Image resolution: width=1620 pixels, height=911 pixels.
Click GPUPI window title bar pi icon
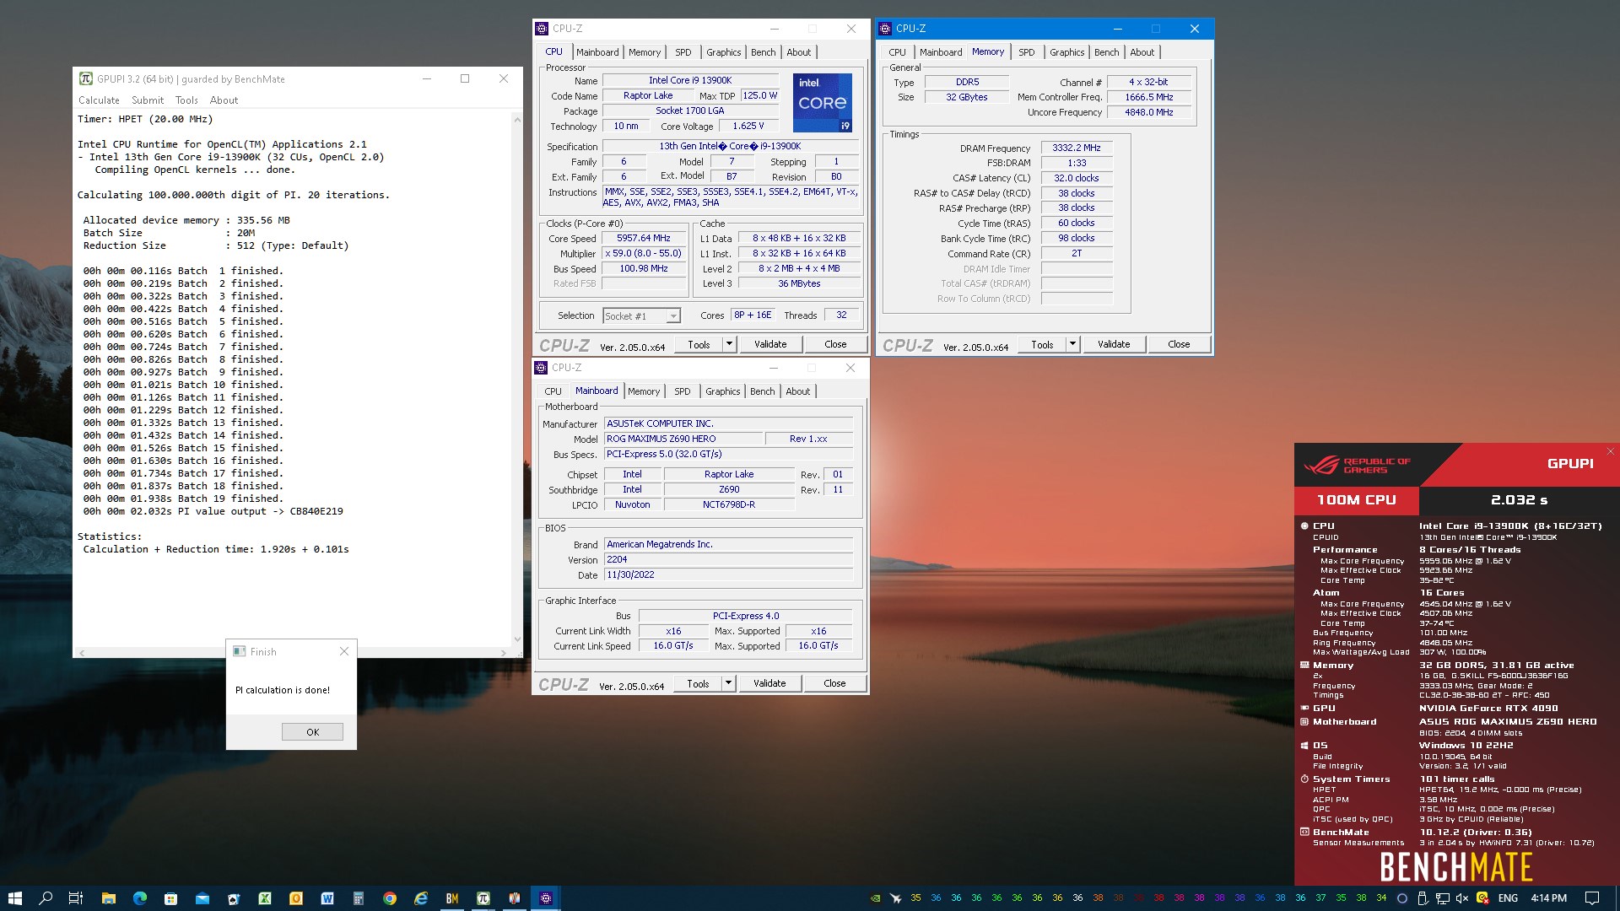point(85,78)
